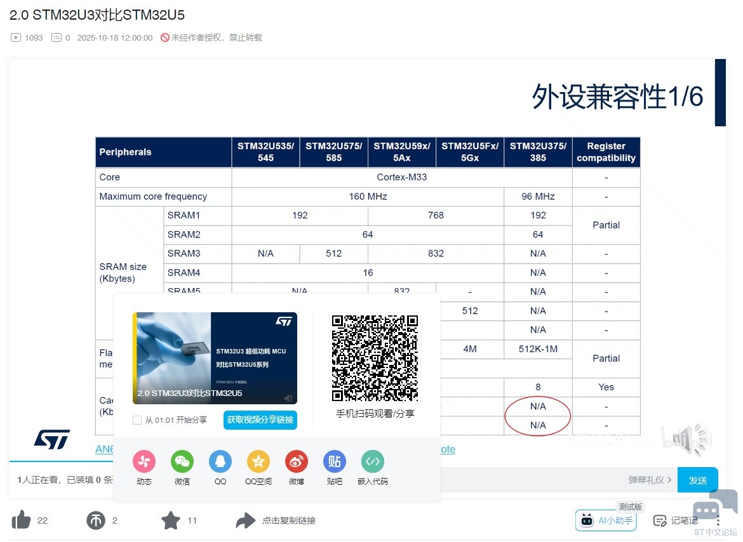Share video to 微信
This screenshot has width=743, height=542.
tap(182, 461)
